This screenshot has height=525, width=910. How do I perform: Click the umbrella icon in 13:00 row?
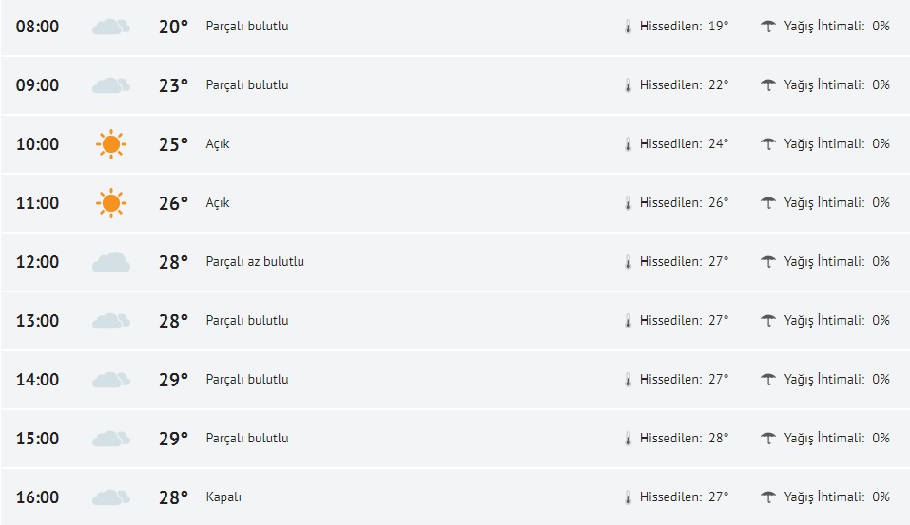(x=768, y=321)
